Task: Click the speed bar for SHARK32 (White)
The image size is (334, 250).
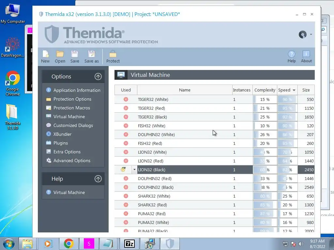Action: tap(288, 196)
